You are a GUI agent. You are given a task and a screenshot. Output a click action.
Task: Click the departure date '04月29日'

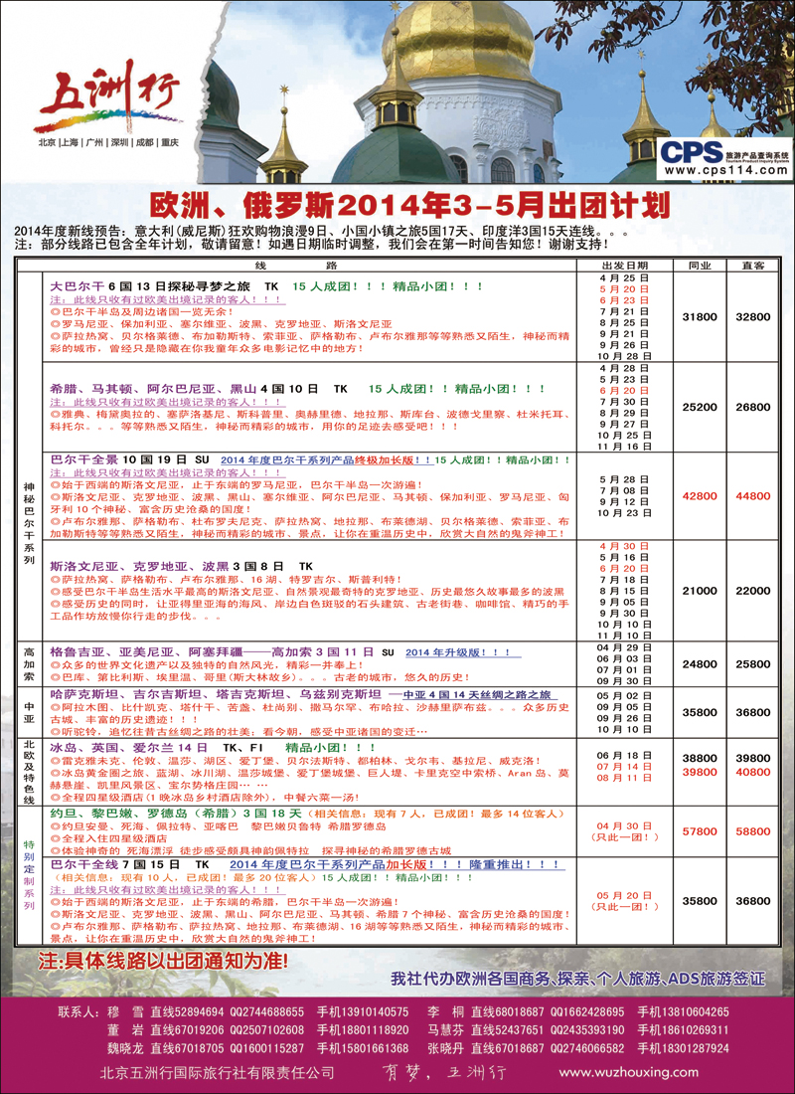point(623,648)
